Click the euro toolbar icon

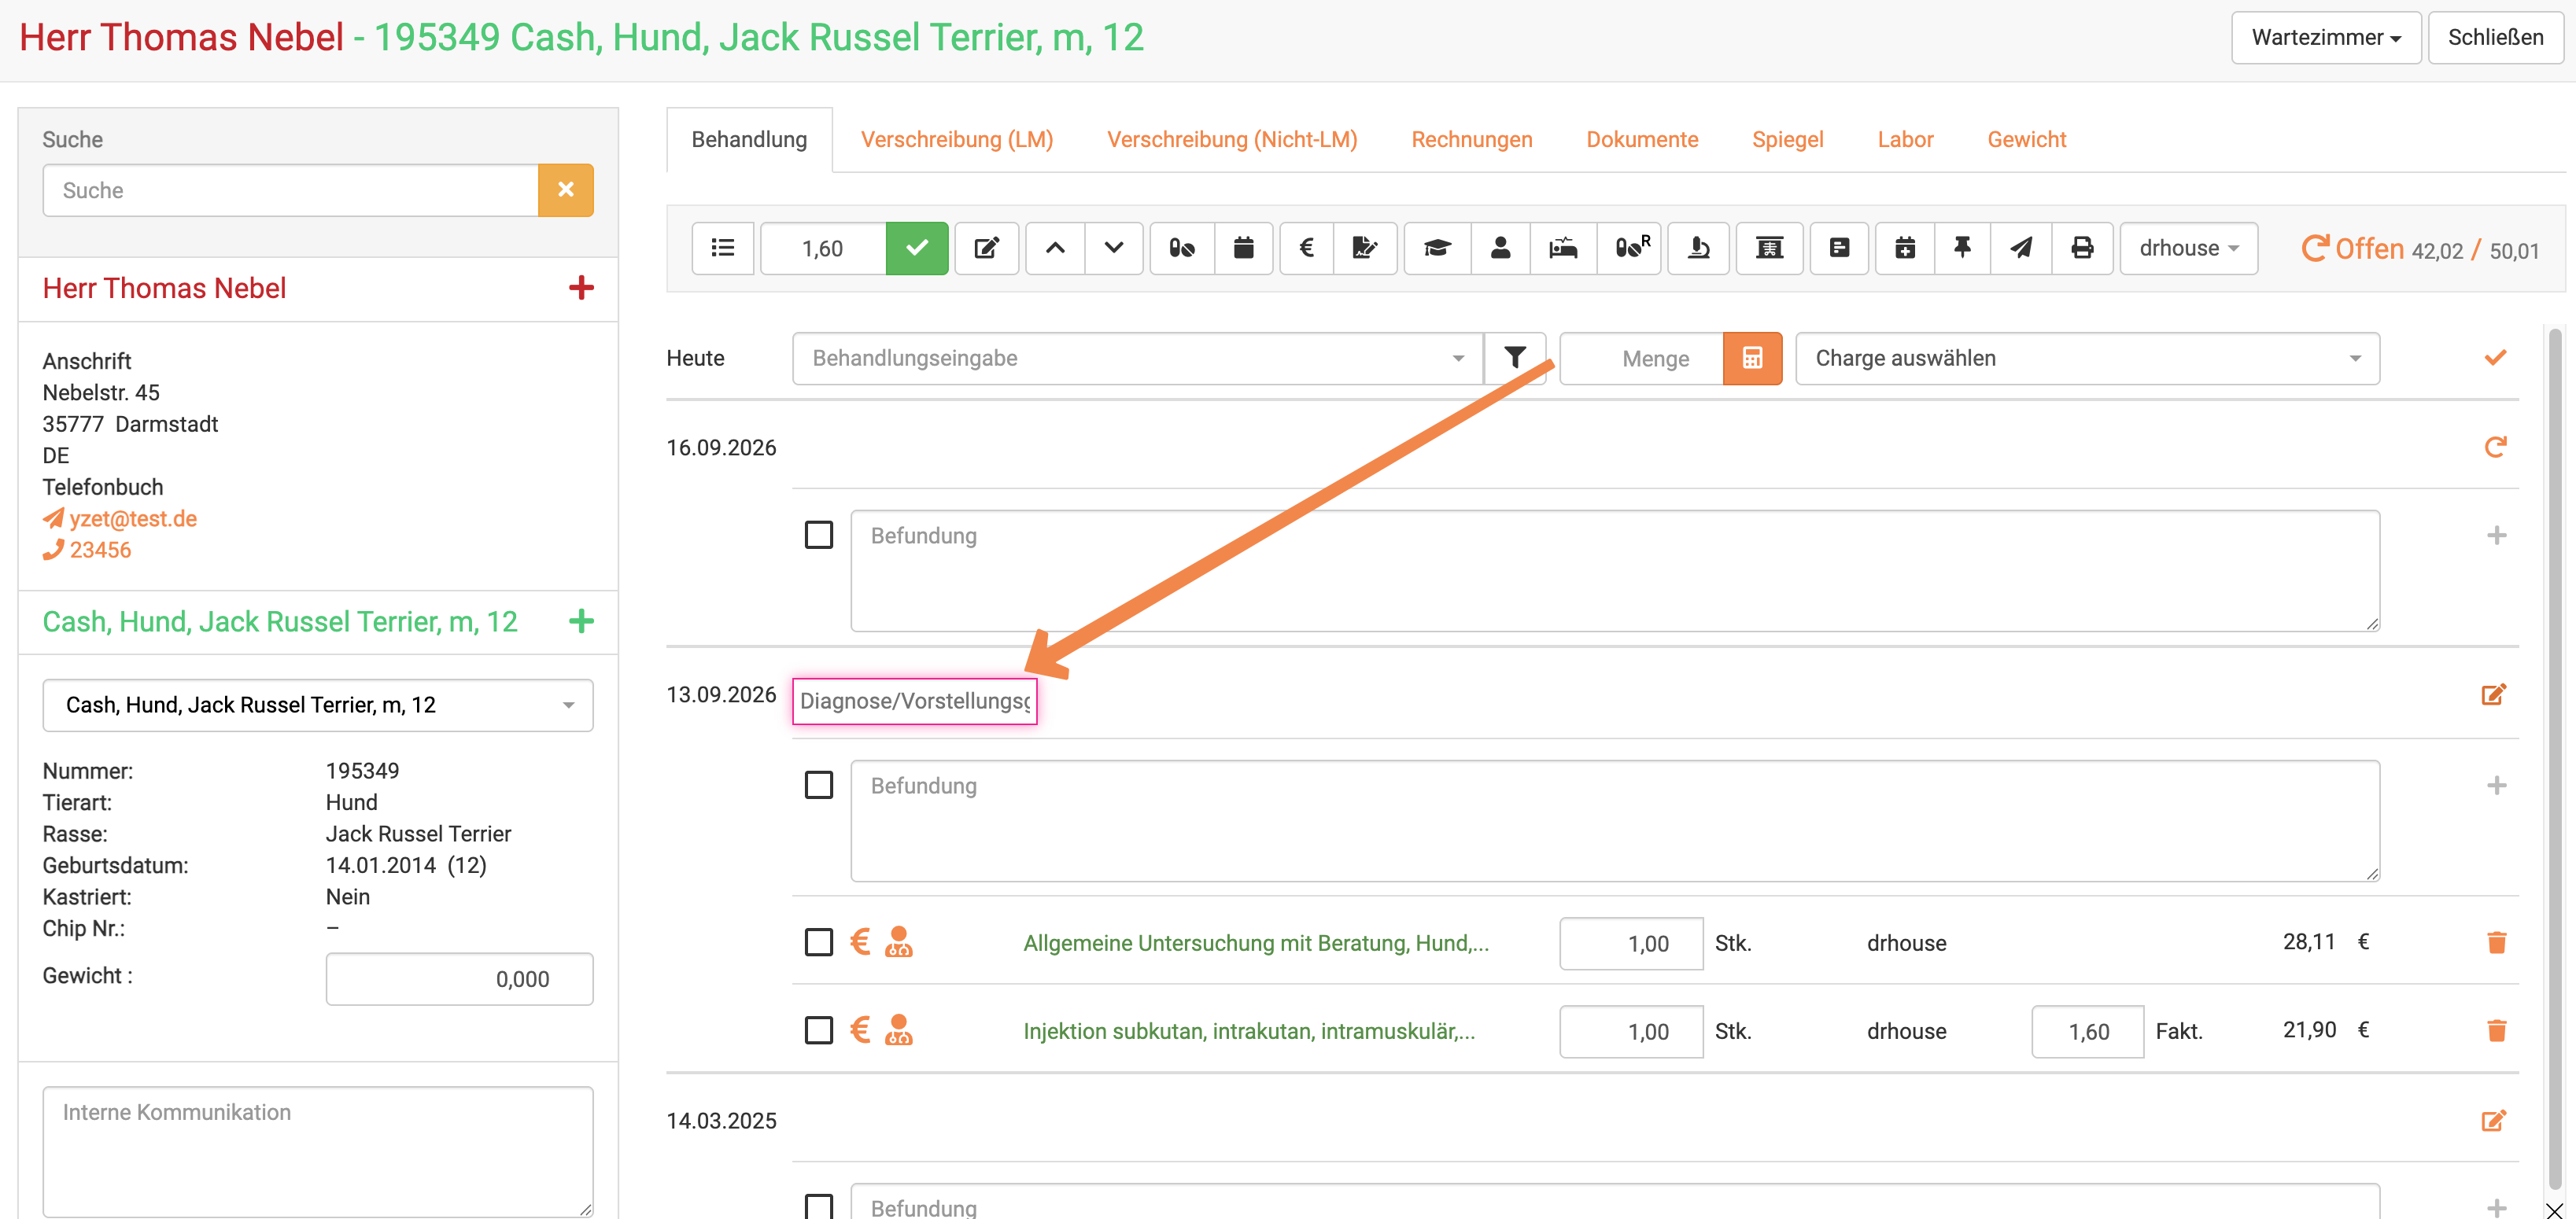pyautogui.click(x=1306, y=248)
